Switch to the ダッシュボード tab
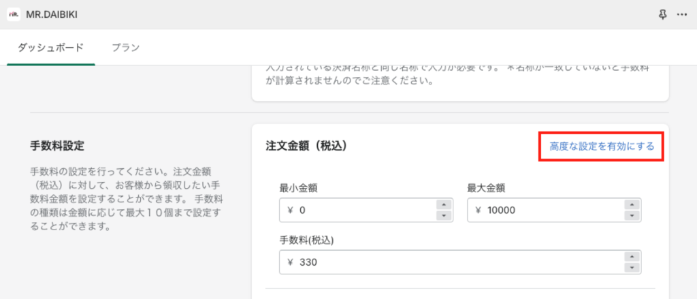The image size is (697, 299). 50,48
